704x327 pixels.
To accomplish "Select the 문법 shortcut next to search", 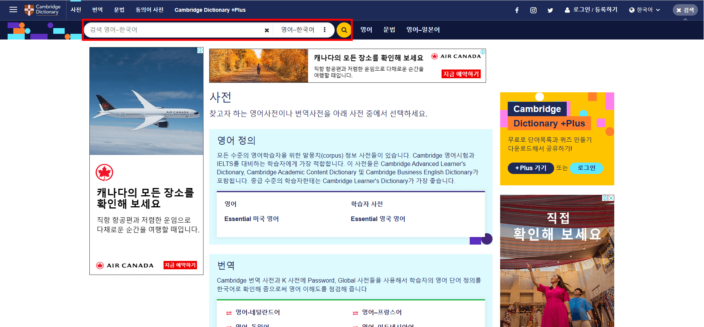I will click(x=389, y=30).
